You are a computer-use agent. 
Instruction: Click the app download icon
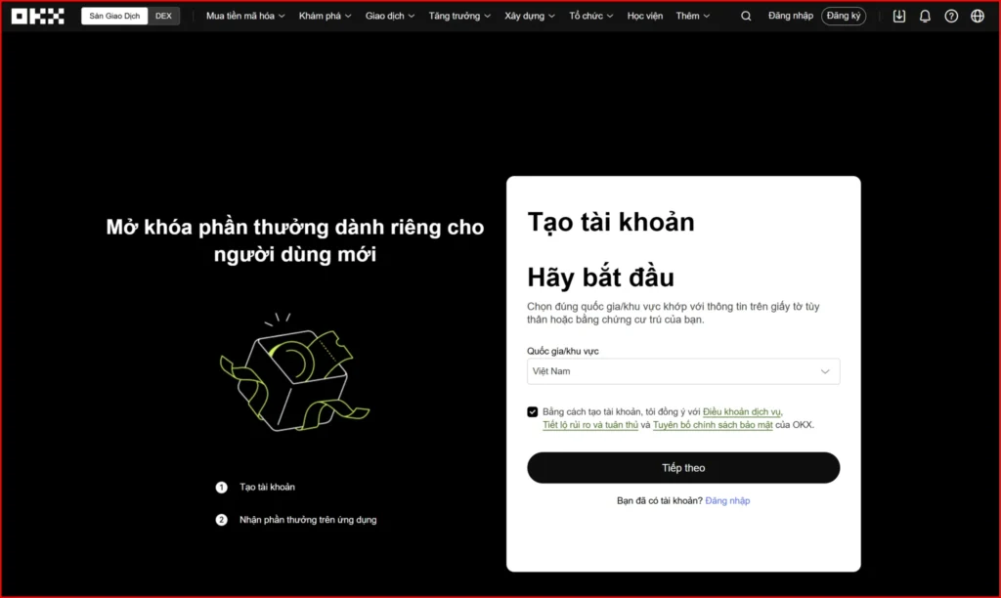pyautogui.click(x=898, y=16)
